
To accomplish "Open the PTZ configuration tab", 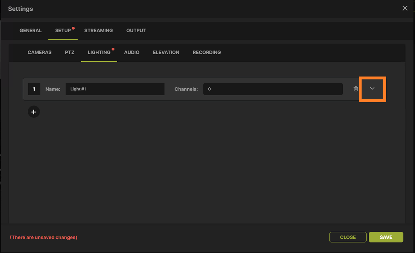I will tap(69, 52).
